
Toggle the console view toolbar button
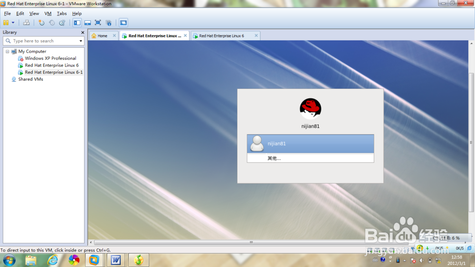point(123,23)
